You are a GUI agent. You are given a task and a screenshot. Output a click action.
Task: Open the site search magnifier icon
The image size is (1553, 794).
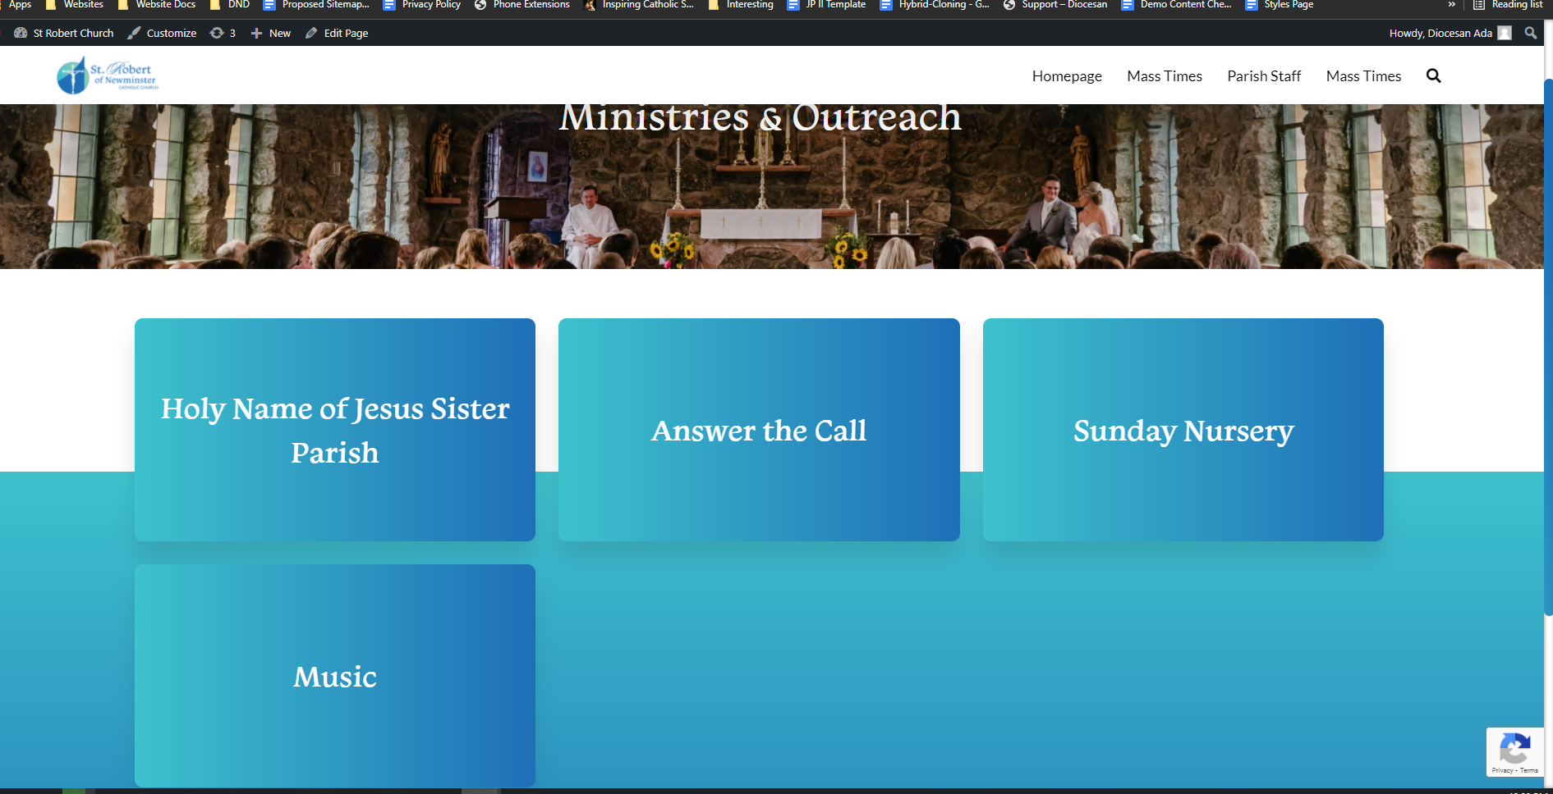(1433, 76)
